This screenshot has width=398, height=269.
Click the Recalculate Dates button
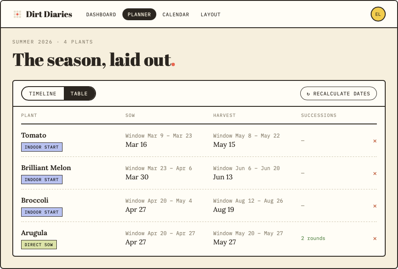tap(339, 94)
